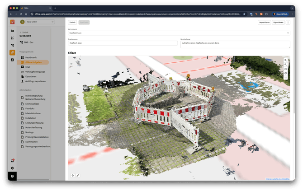Viewport: 303px width, 191px height.
Task: Click the browser back arrow
Action: 11,14
